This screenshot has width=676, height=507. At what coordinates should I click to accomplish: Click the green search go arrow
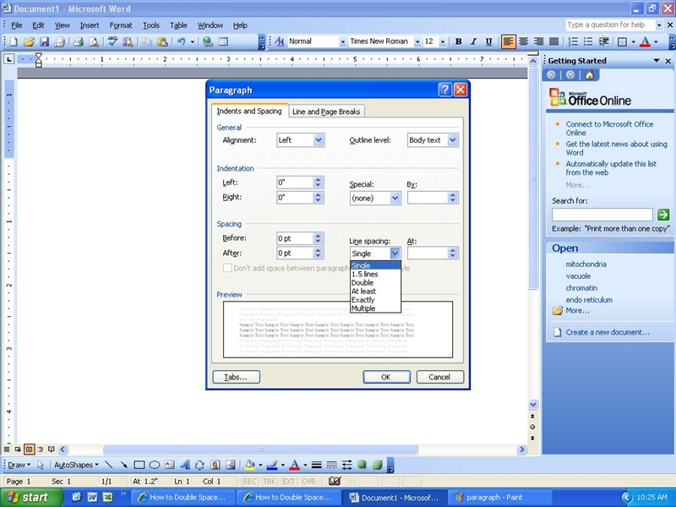663,215
